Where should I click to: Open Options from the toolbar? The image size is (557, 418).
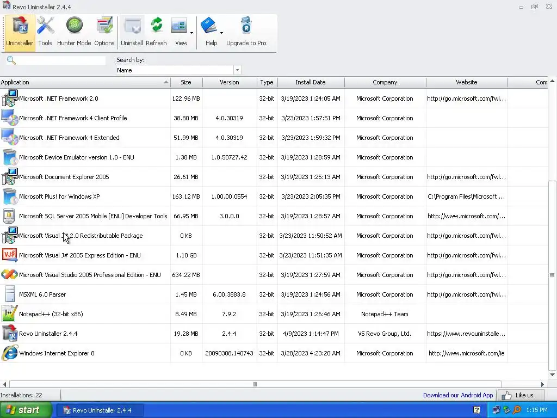pyautogui.click(x=104, y=33)
